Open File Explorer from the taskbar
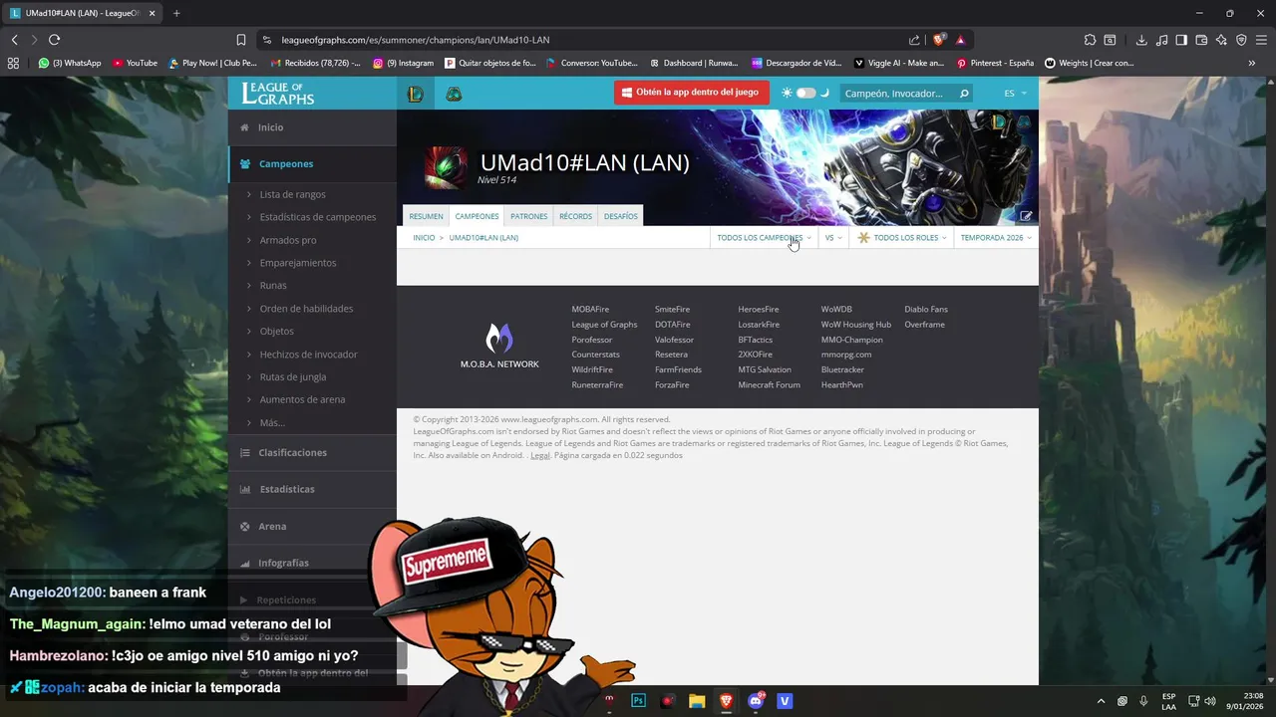The image size is (1276, 717). pos(697,701)
